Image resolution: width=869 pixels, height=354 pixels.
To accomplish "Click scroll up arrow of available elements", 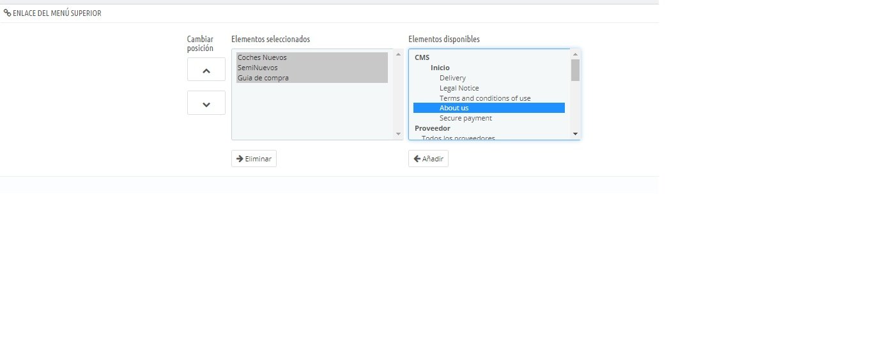I will tap(575, 54).
